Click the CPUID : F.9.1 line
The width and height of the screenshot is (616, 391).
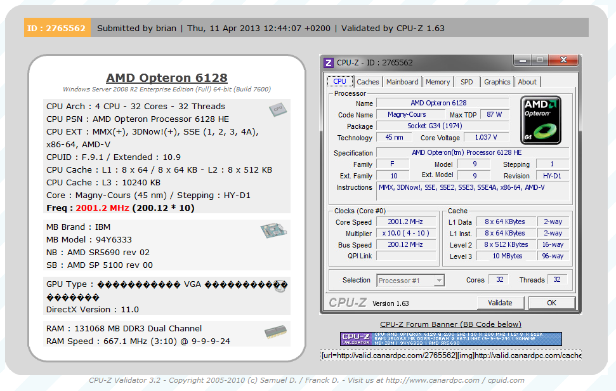(x=114, y=157)
